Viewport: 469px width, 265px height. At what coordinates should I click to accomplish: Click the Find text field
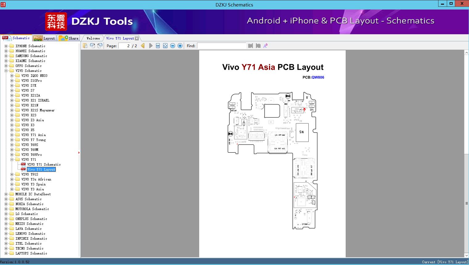222,46
